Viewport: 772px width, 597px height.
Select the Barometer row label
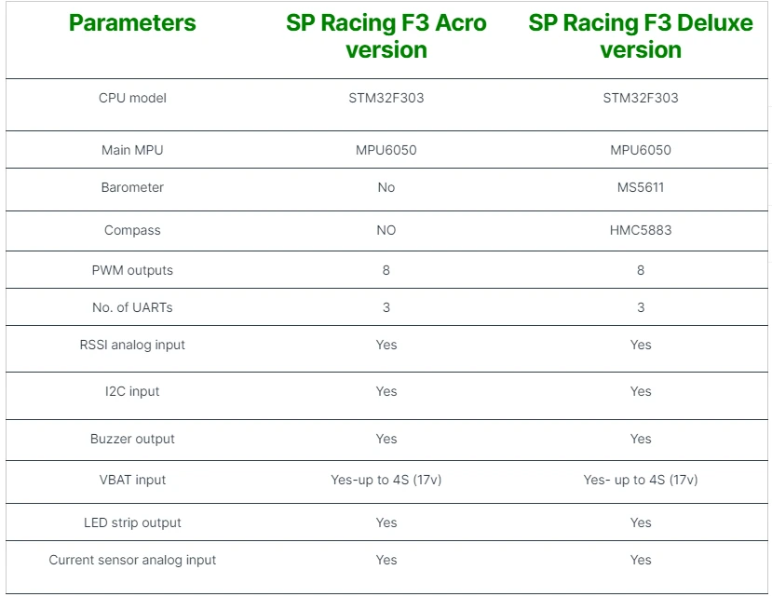point(132,187)
